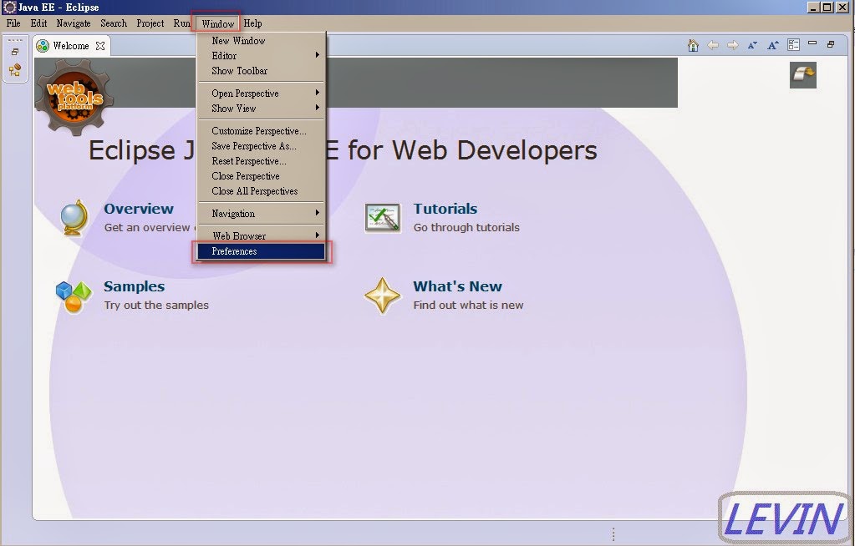
Task: Open the Edit menu
Action: [38, 23]
